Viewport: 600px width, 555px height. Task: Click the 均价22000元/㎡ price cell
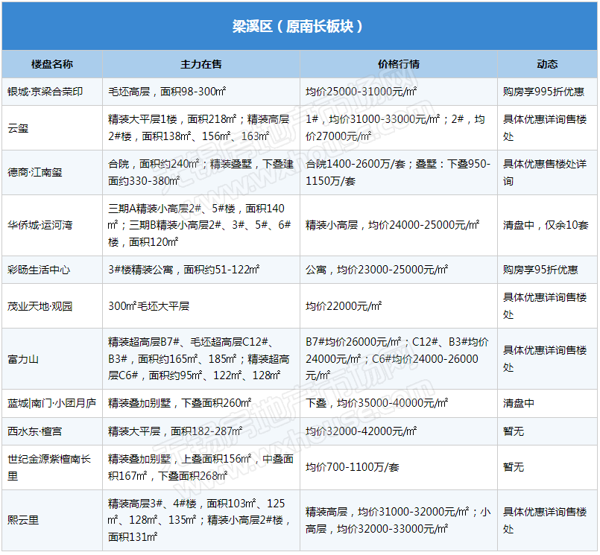pyautogui.click(x=344, y=306)
